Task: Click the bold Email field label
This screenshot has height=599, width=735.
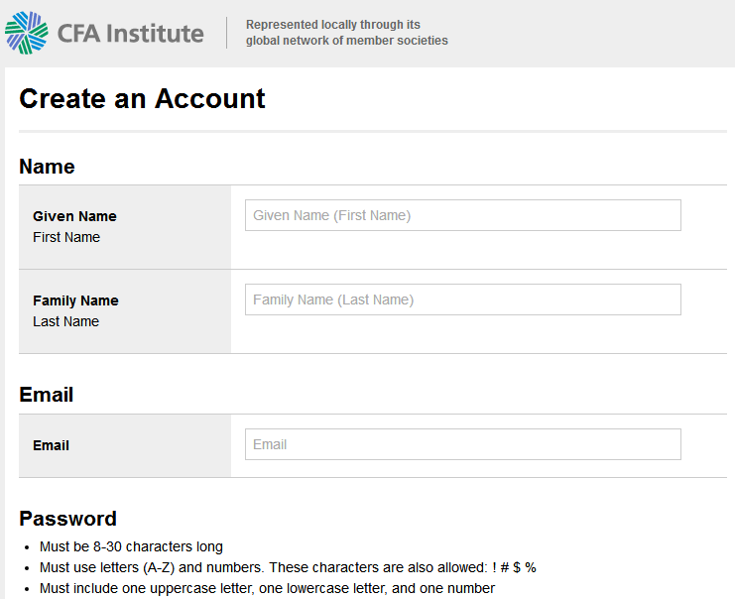Action: (51, 445)
